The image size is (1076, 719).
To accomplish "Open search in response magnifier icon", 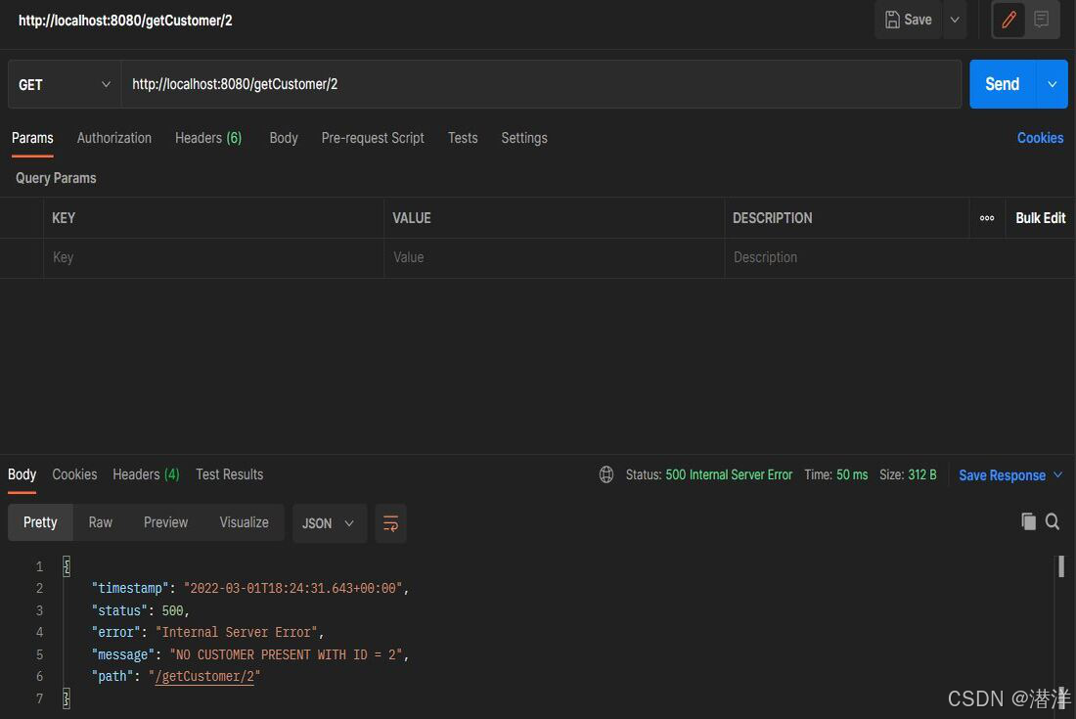I will (x=1052, y=522).
